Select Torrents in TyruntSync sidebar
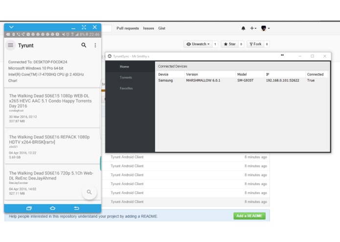340x242 pixels. pyautogui.click(x=130, y=77)
